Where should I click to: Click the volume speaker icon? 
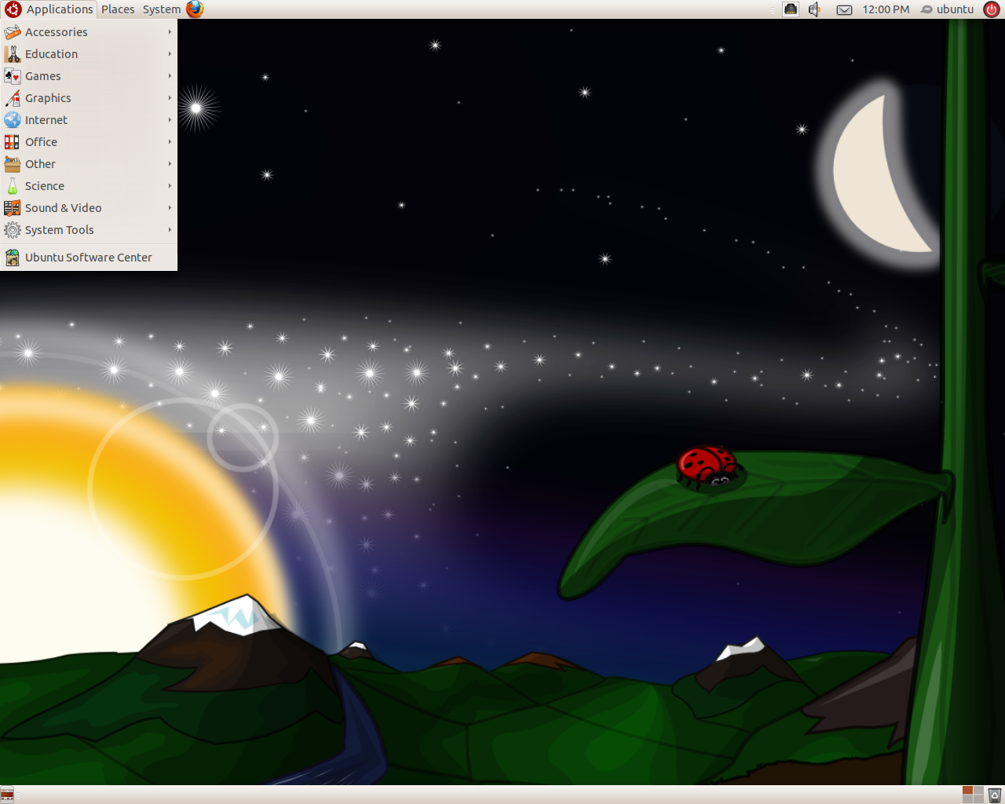click(x=815, y=9)
